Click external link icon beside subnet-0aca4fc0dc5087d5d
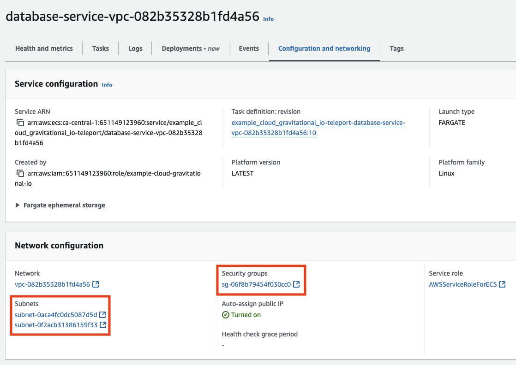The height and width of the screenshot is (365, 516). (x=102, y=315)
